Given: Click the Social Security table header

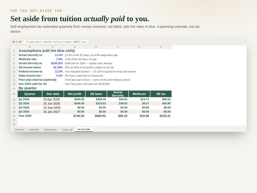Looking at the screenshot, I should tap(118, 94).
